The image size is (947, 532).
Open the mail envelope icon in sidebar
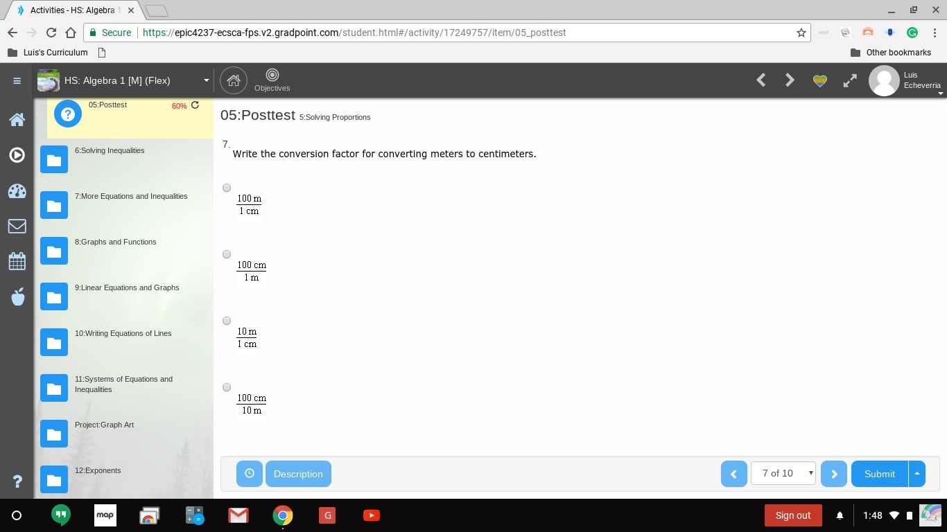17,226
